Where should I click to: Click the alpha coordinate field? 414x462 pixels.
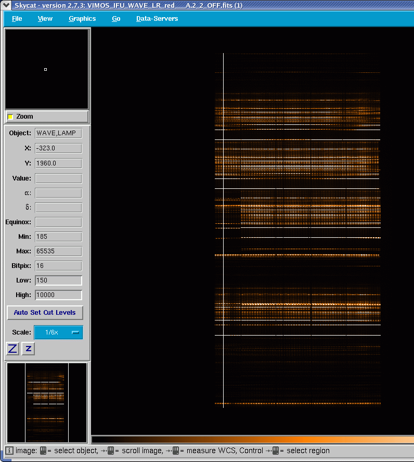point(58,193)
